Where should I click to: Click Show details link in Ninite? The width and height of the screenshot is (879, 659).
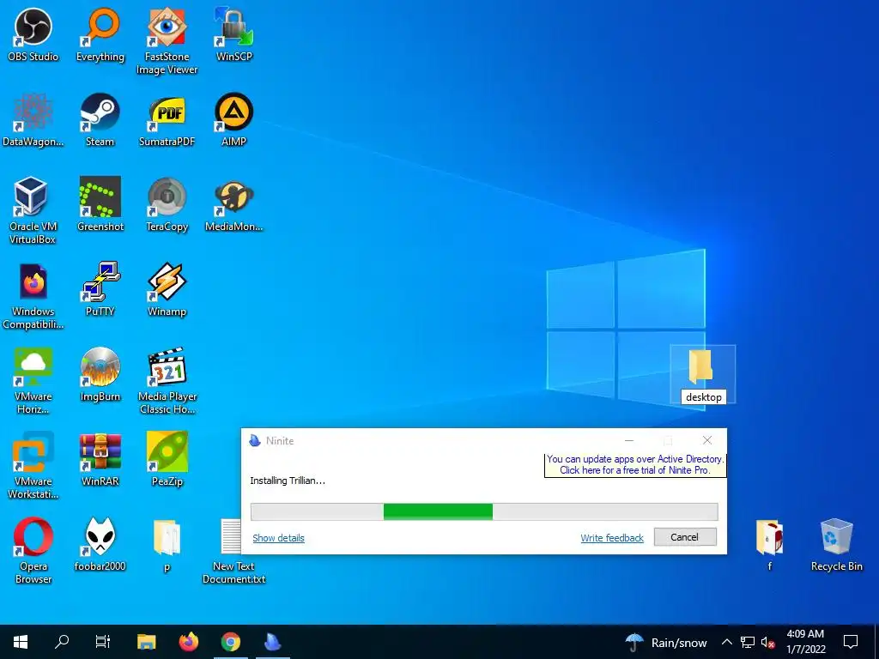click(x=279, y=538)
